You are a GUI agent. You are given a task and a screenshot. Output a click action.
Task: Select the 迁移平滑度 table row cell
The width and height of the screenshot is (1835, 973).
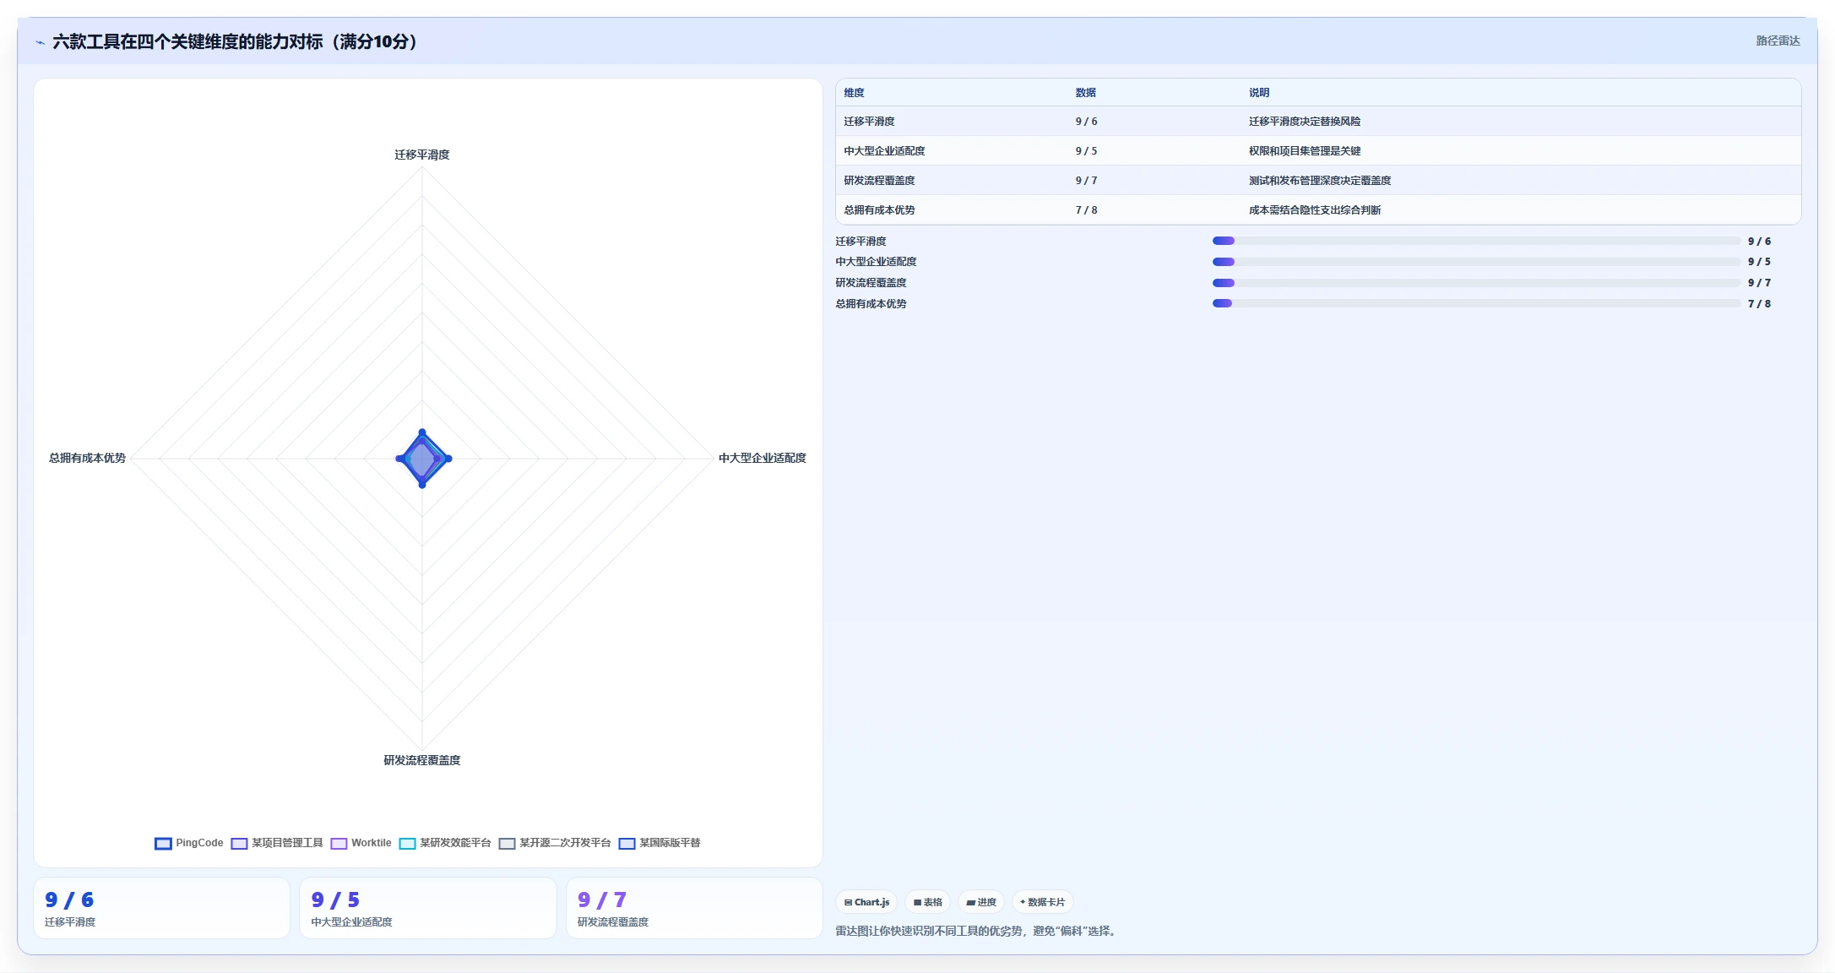point(869,122)
